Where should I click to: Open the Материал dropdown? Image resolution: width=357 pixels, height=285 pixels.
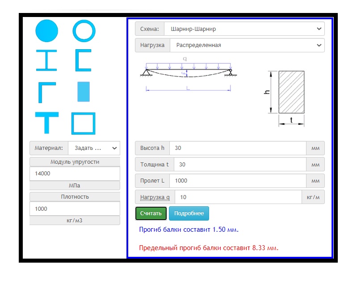click(x=94, y=148)
